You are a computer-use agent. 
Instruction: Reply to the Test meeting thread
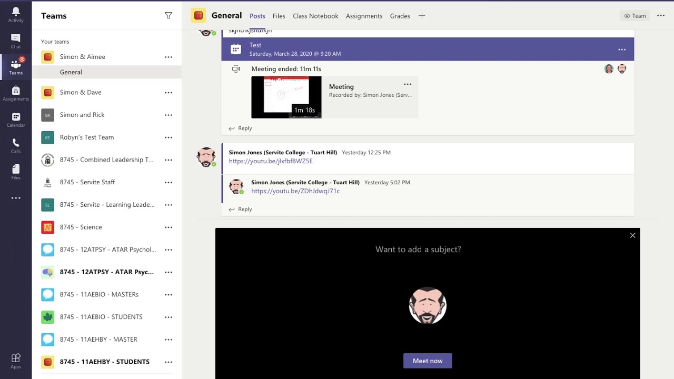click(241, 128)
